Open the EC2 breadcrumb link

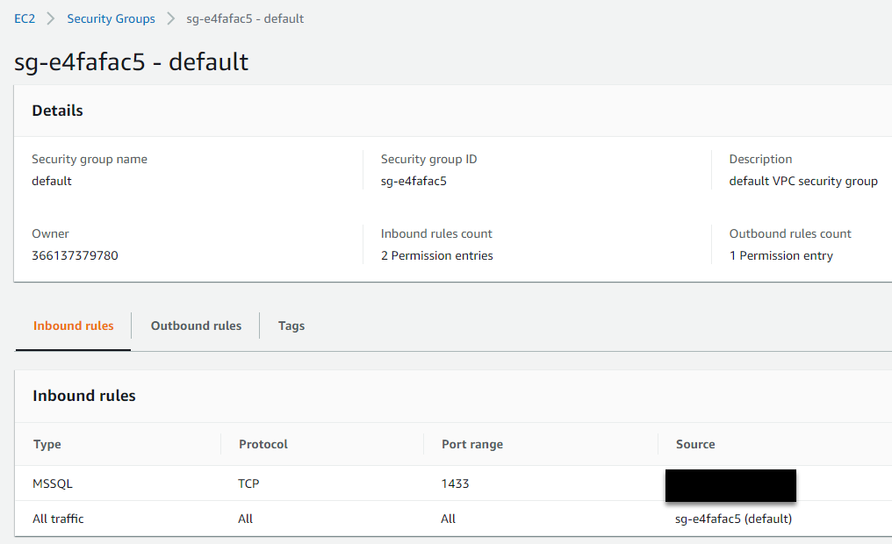tap(25, 18)
